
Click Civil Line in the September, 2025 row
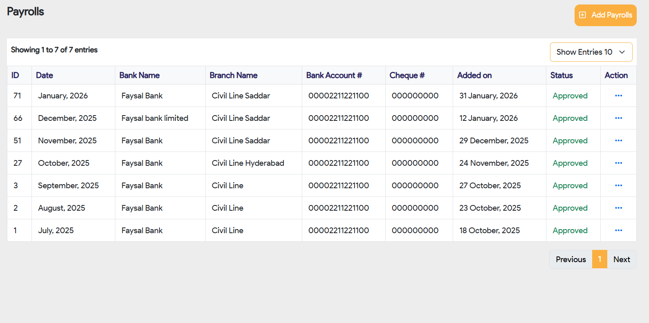pos(227,185)
